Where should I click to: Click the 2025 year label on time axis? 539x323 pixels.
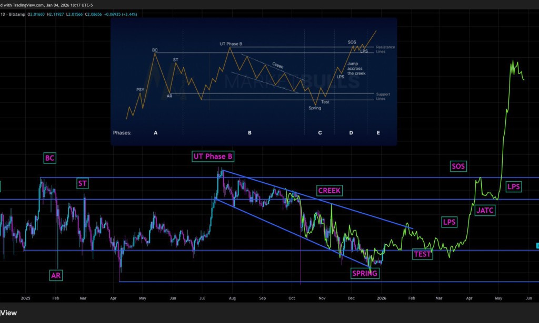pyautogui.click(x=25, y=297)
